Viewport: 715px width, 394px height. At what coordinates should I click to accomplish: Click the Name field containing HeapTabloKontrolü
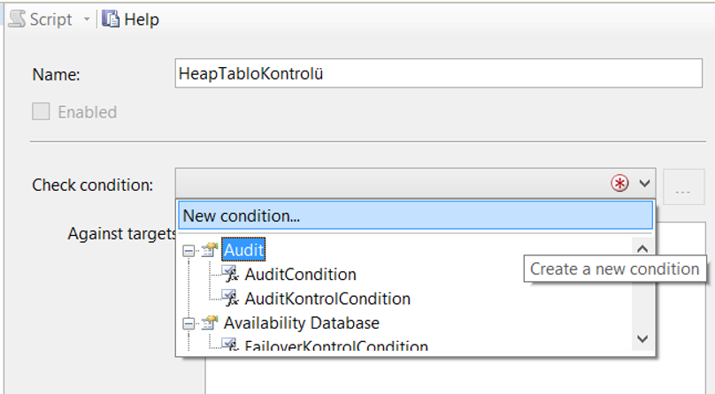click(438, 73)
